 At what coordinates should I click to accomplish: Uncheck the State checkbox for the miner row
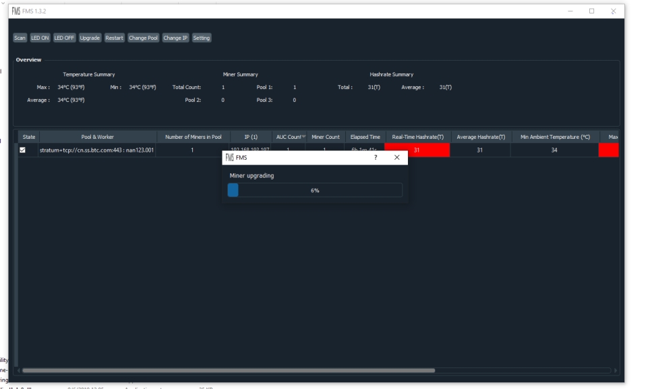[25, 149]
